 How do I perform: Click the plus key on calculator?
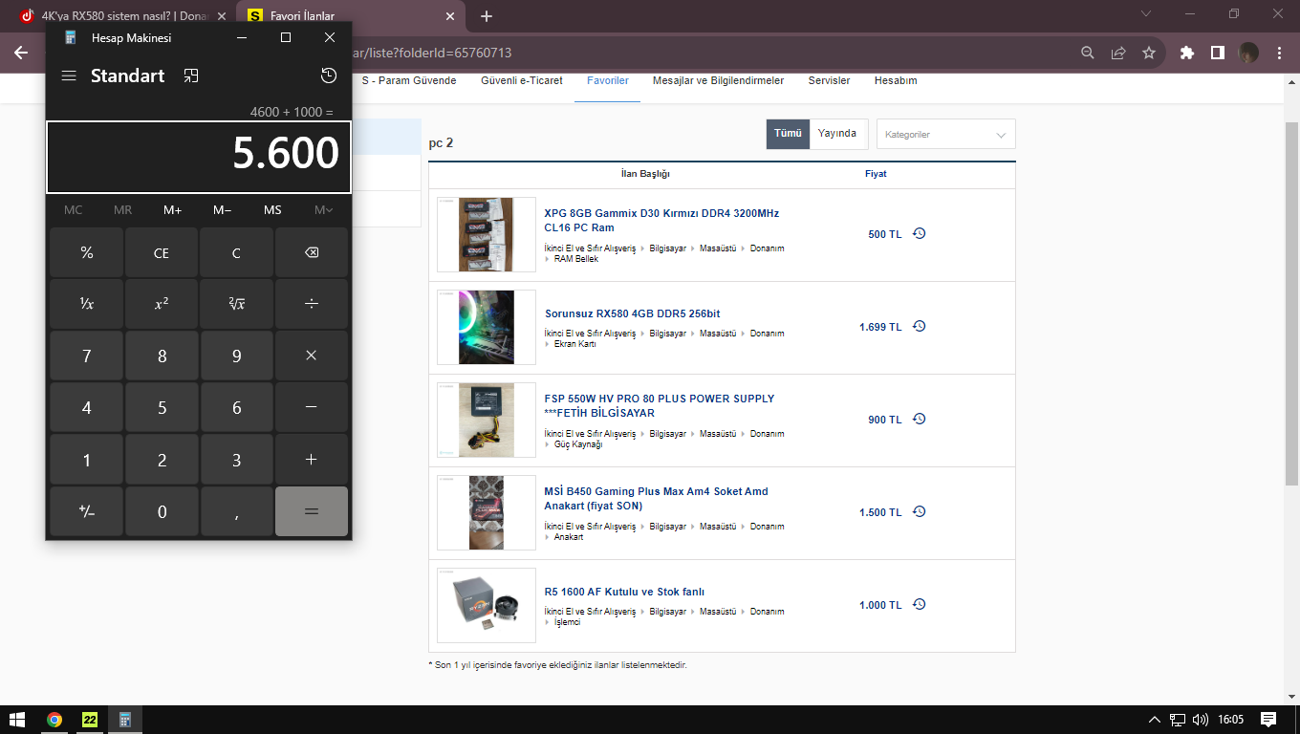[312, 460]
